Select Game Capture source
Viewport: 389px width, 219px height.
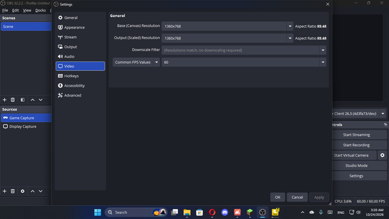coord(26,118)
